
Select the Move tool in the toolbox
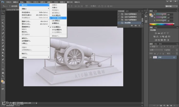click(3, 13)
